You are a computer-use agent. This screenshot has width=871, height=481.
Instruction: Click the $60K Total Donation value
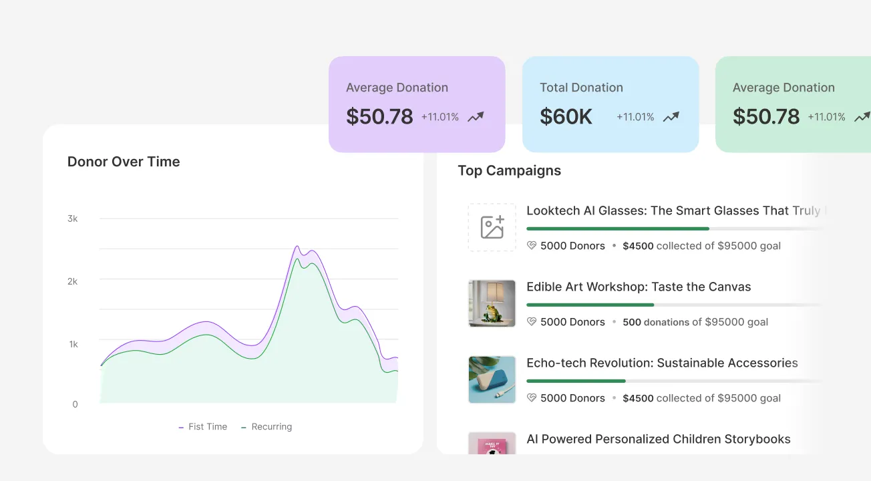(x=566, y=117)
